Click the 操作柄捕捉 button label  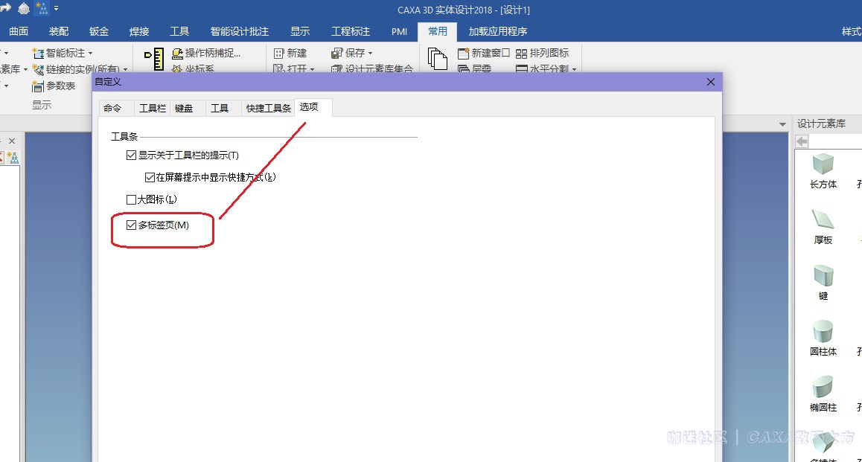click(x=213, y=54)
